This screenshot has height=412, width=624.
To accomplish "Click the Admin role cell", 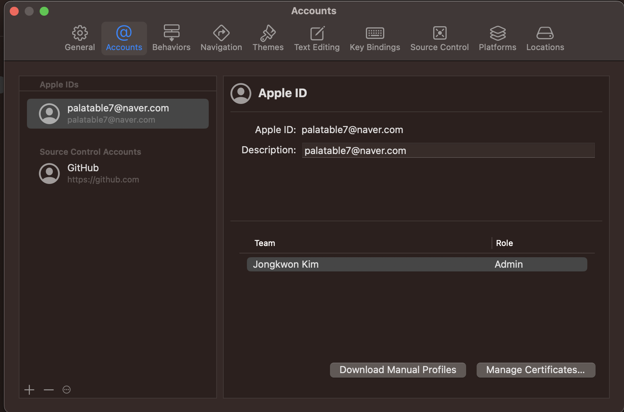I will [509, 264].
